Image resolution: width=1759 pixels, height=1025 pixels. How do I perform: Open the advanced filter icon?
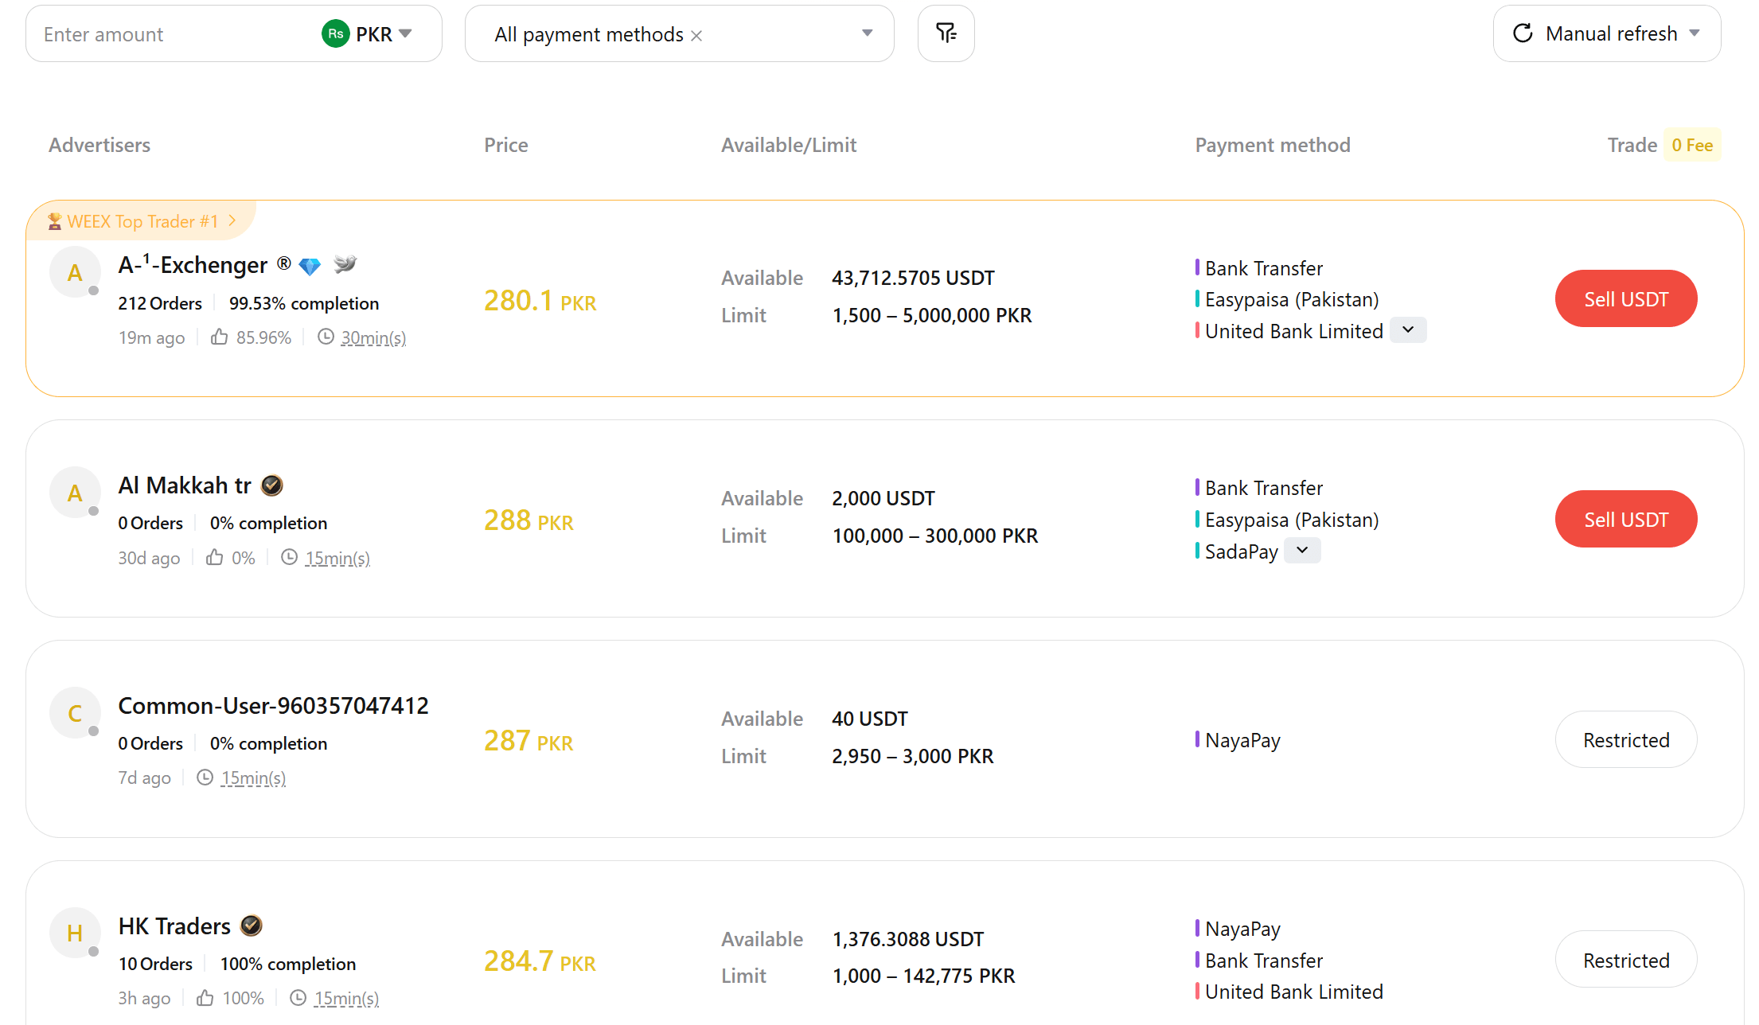click(946, 33)
